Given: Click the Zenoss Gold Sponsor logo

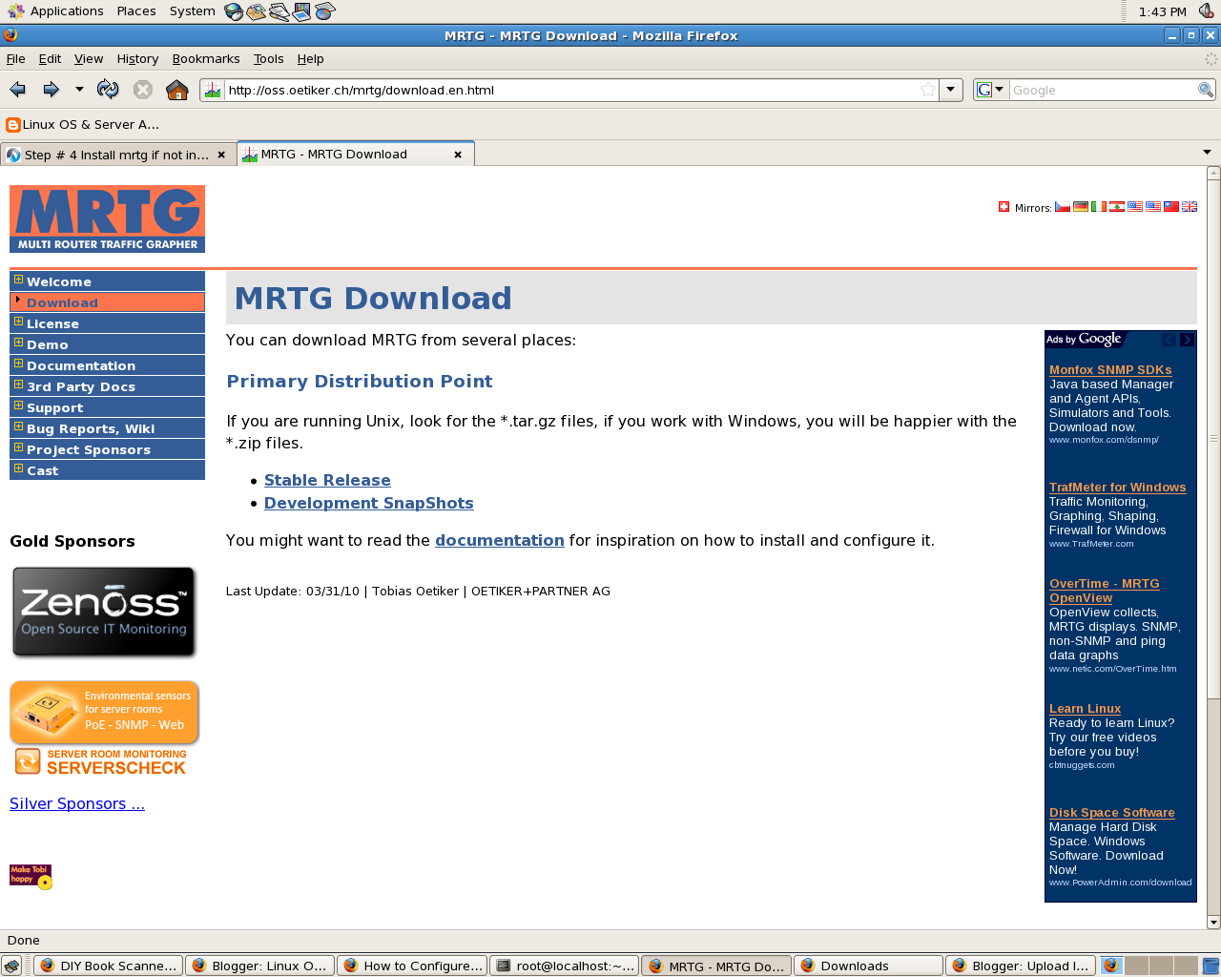Looking at the screenshot, I should point(104,611).
